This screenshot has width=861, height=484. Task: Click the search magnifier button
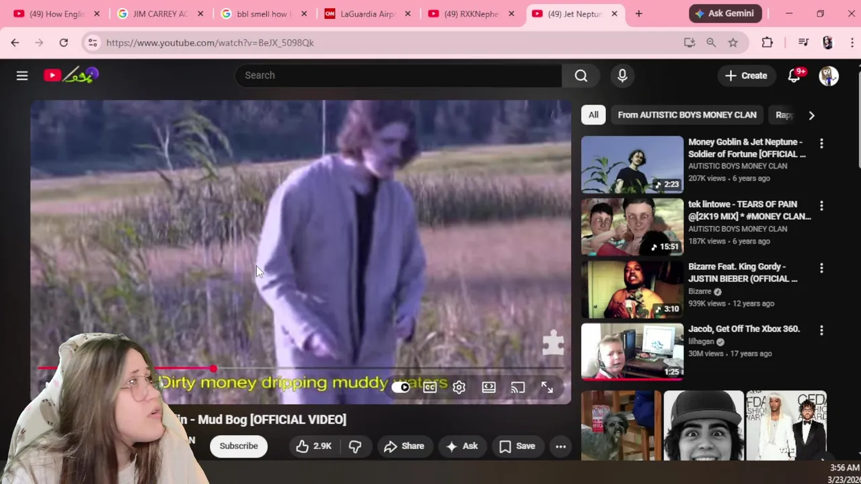coord(581,75)
